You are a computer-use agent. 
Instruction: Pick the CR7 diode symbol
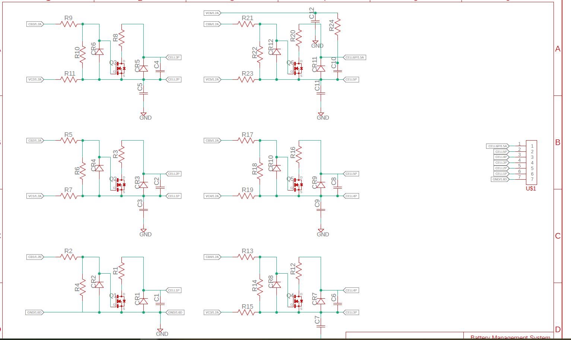pos(321,301)
